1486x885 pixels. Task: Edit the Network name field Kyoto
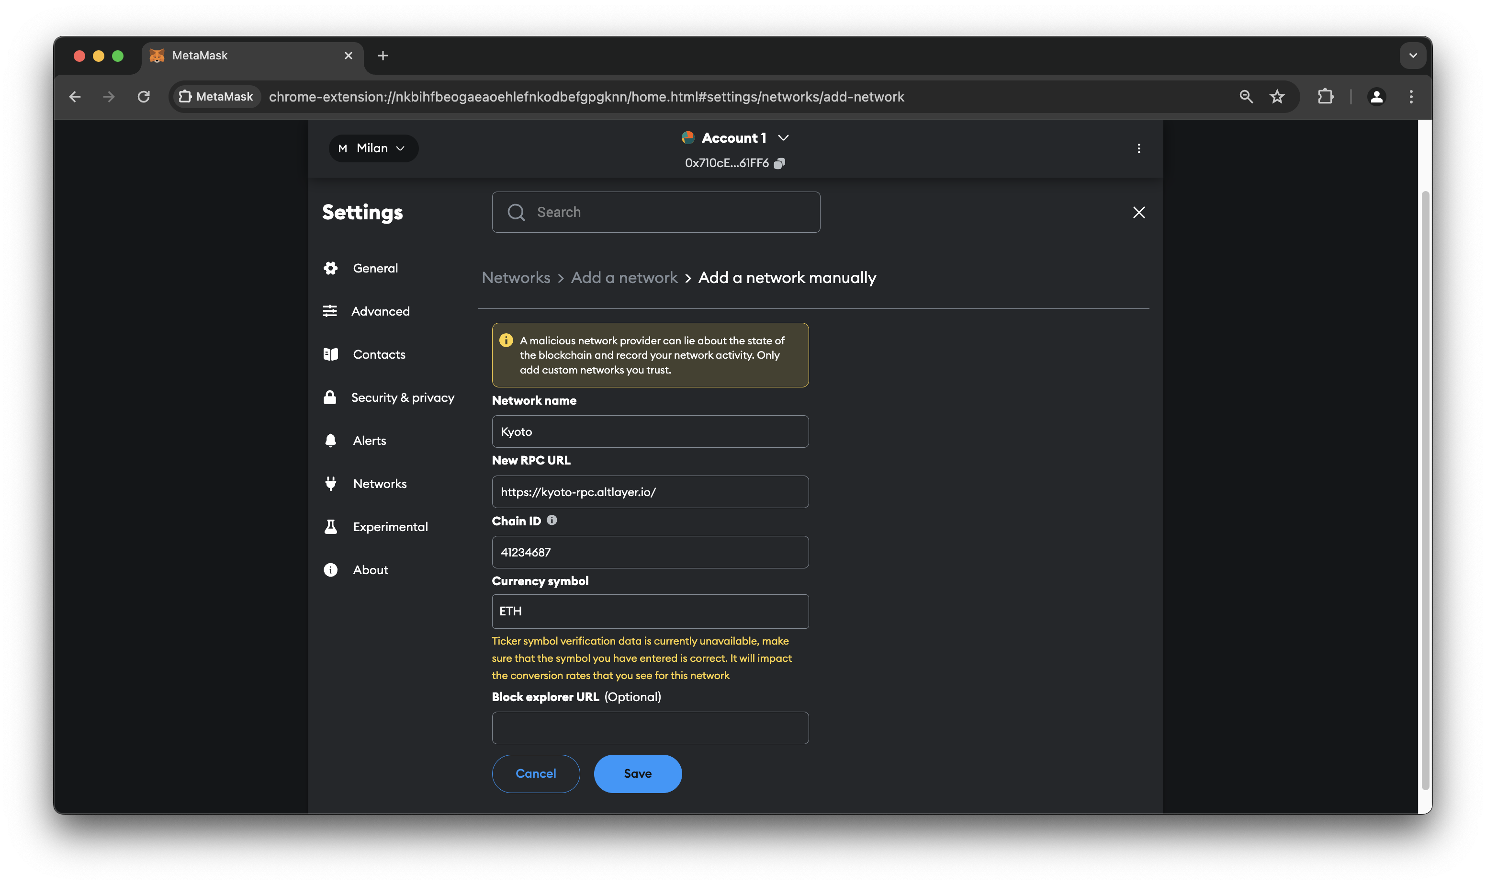click(x=650, y=432)
